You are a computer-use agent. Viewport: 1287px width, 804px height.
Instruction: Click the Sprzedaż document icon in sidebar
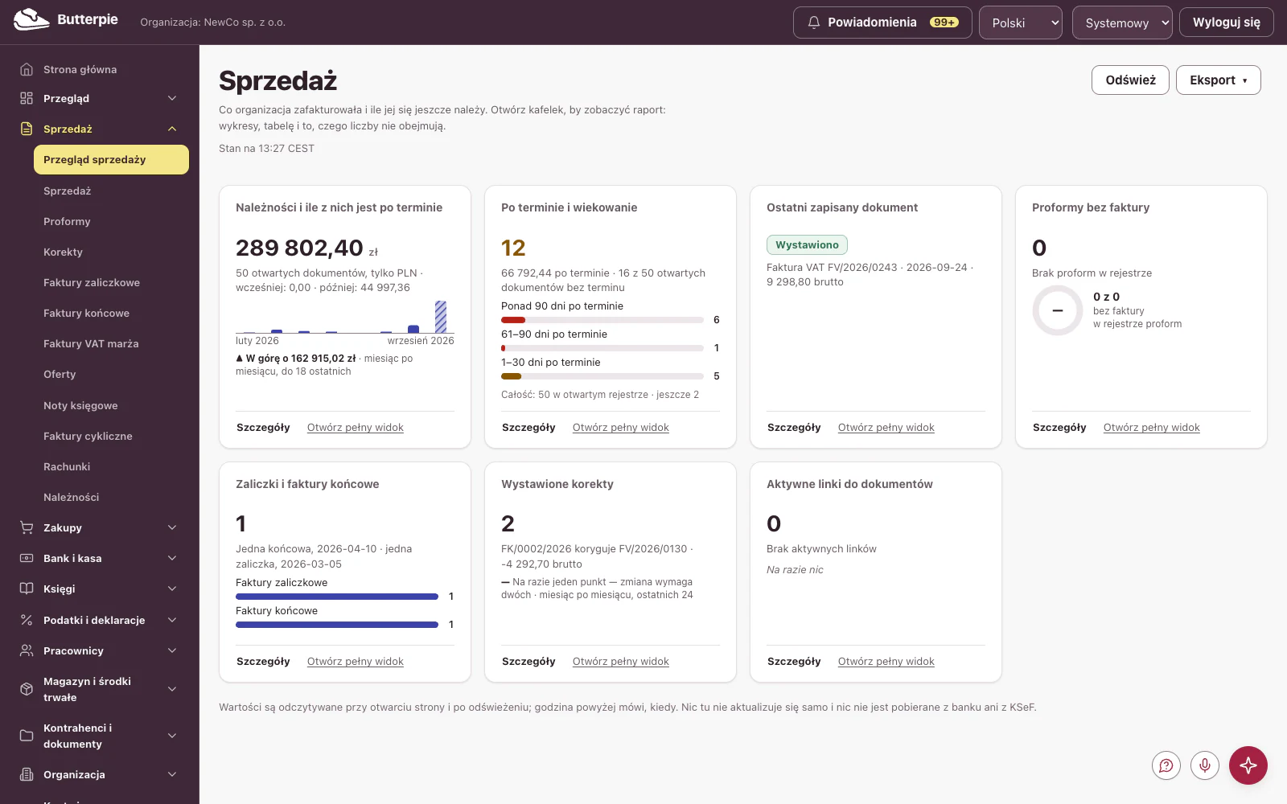27,129
